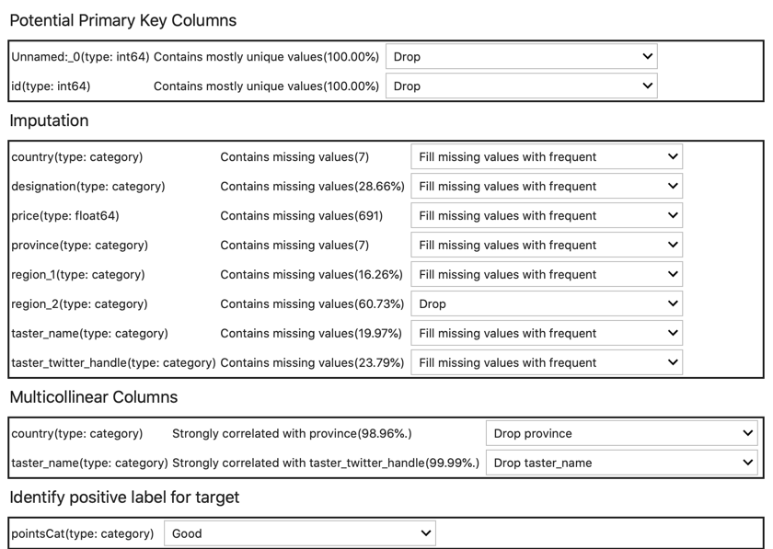773x549 pixels.
Task: Click the Multicollinear Columns heading
Action: coord(94,397)
